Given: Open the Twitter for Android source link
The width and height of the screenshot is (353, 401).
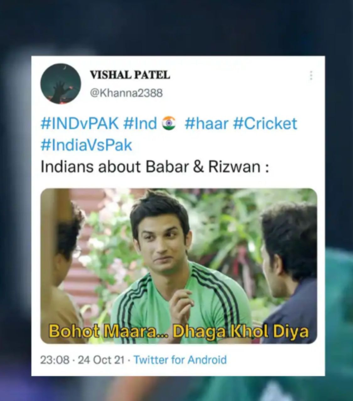Looking at the screenshot, I should [x=180, y=360].
